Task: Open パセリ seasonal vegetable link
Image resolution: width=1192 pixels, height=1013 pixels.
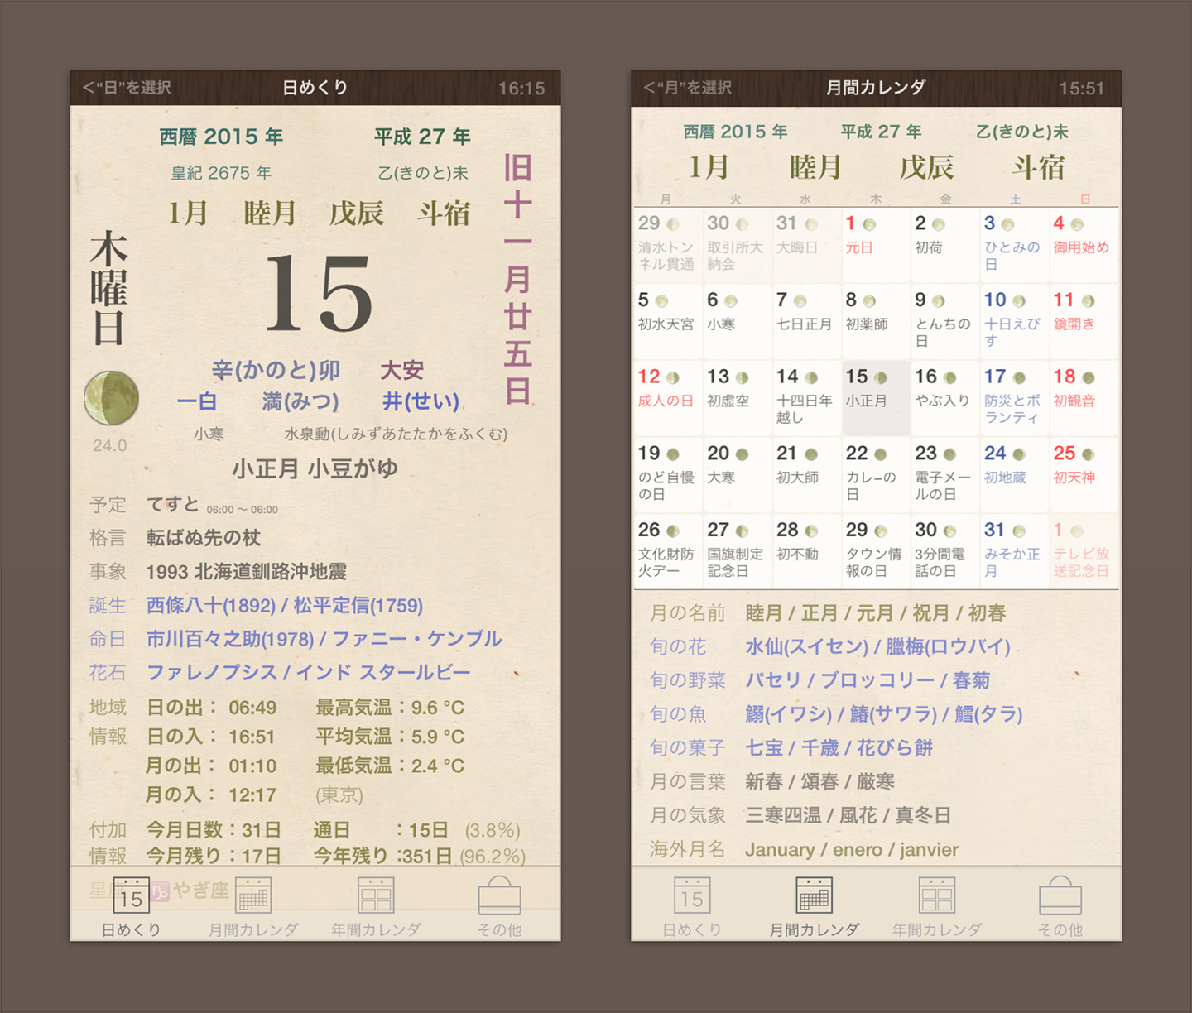Action: (773, 680)
